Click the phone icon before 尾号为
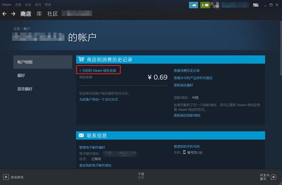The width and height of the screenshot is (282, 185). pyautogui.click(x=184, y=152)
